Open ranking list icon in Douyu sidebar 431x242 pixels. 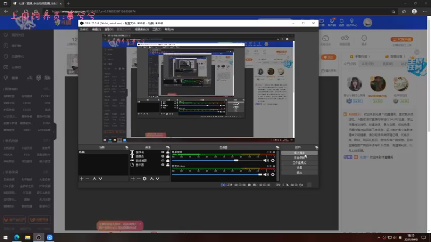point(6,46)
